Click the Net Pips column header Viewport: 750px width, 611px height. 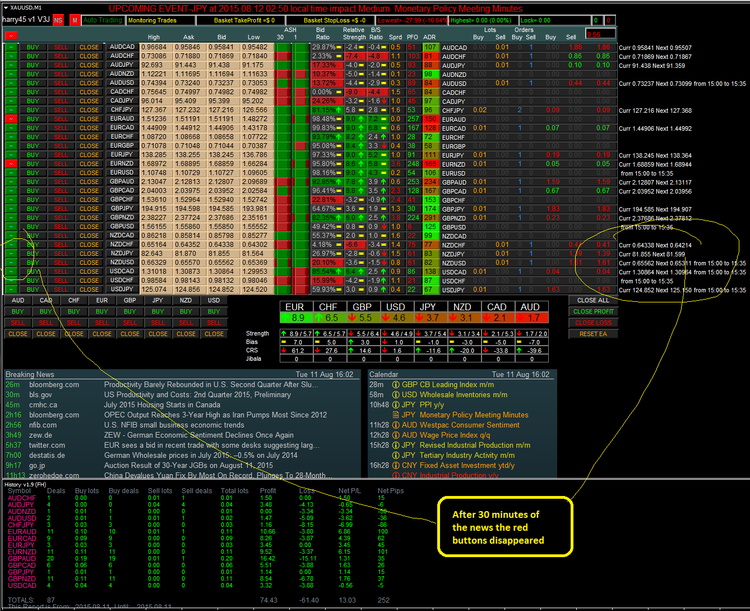(391, 491)
